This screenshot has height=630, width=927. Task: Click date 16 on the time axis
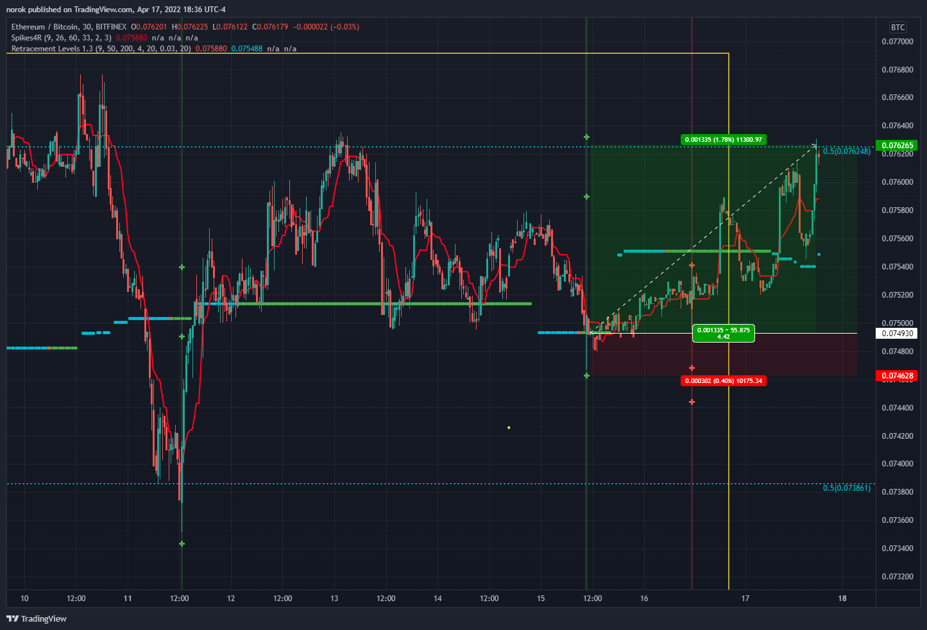pyautogui.click(x=644, y=599)
